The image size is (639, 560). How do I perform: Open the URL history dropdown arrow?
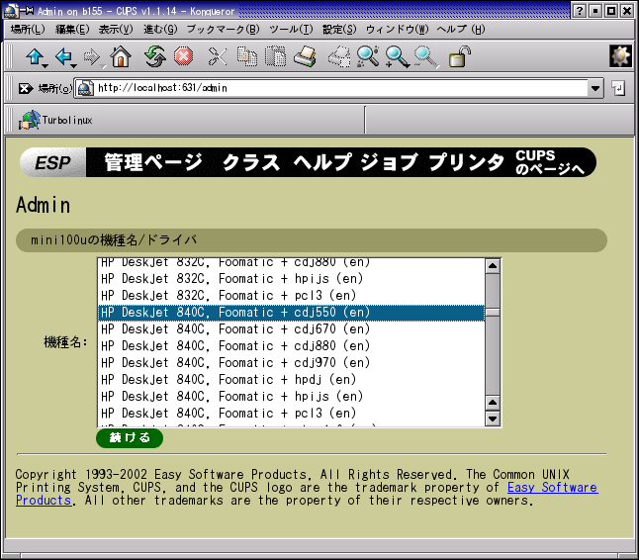tap(595, 88)
